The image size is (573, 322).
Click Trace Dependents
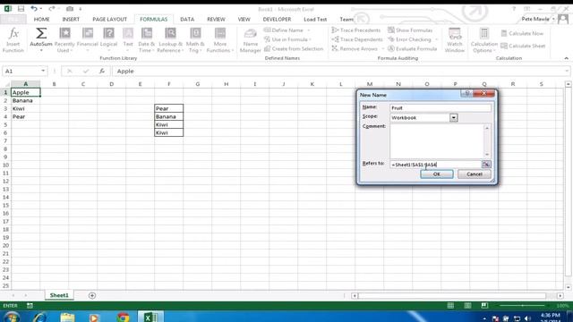(357, 39)
